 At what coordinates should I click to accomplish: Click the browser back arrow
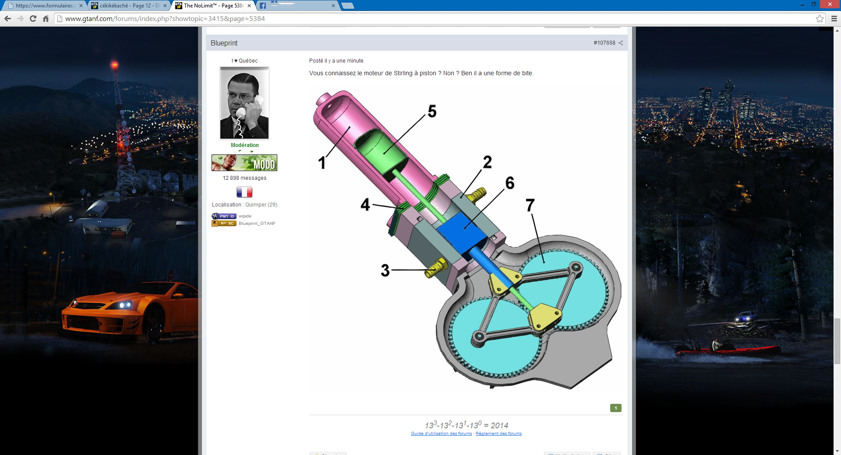tap(7, 18)
